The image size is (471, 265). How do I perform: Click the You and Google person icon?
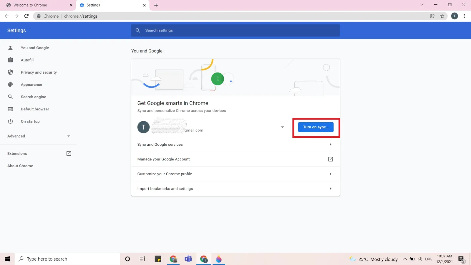click(10, 48)
